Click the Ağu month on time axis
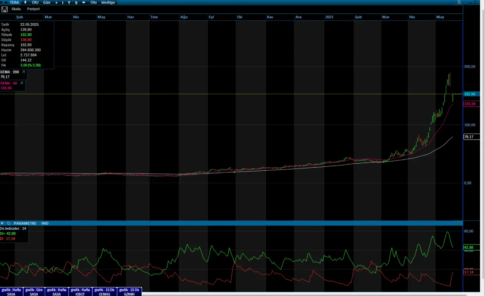Image resolution: width=485 pixels, height=296 pixels. (x=184, y=17)
